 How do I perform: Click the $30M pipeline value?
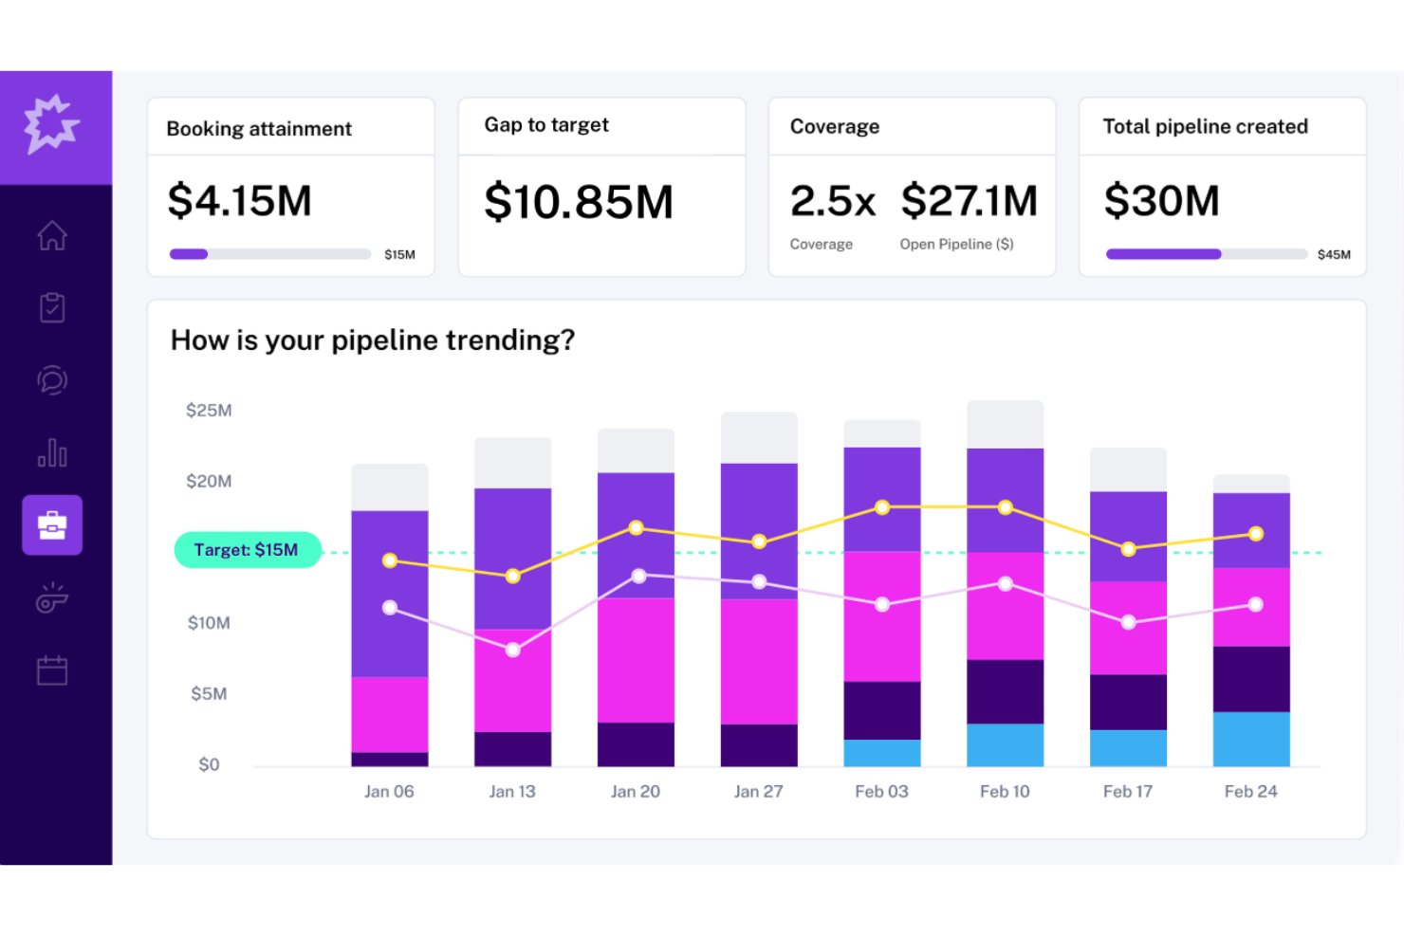click(x=1162, y=201)
